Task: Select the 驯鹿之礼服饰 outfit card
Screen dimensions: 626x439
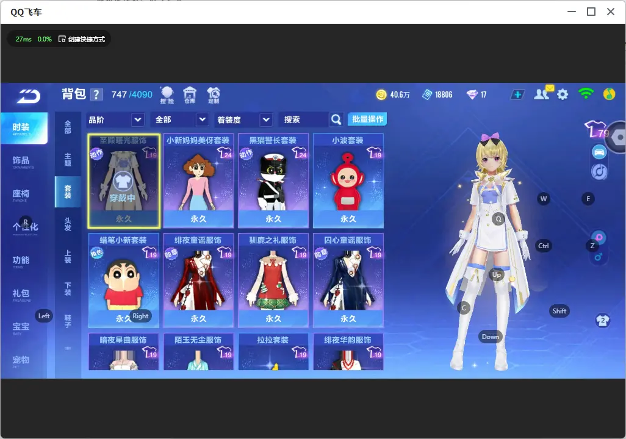Action: [273, 280]
